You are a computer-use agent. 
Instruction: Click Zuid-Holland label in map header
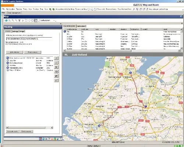[x=79, y=55]
